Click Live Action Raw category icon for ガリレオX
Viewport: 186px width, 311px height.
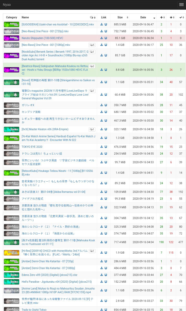[x=12, y=105]
